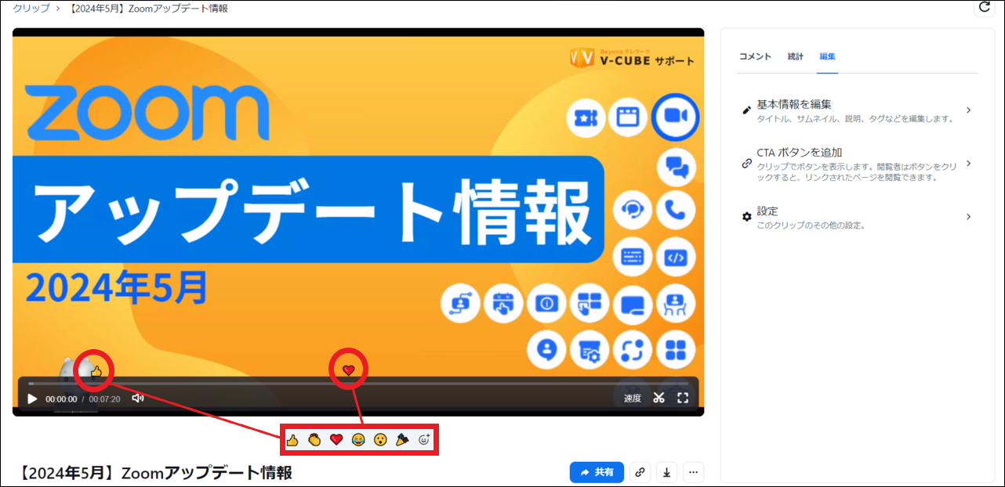Viewport: 1005px width, 487px height.
Task: React with clapping hands emoji
Action: pos(314,440)
